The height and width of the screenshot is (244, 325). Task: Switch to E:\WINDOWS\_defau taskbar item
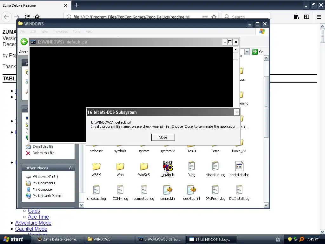coord(160,239)
